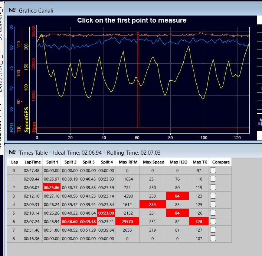This screenshot has height=256, width=262.
Task: Select the H2O channel axis label
Action: (x=12, y=128)
